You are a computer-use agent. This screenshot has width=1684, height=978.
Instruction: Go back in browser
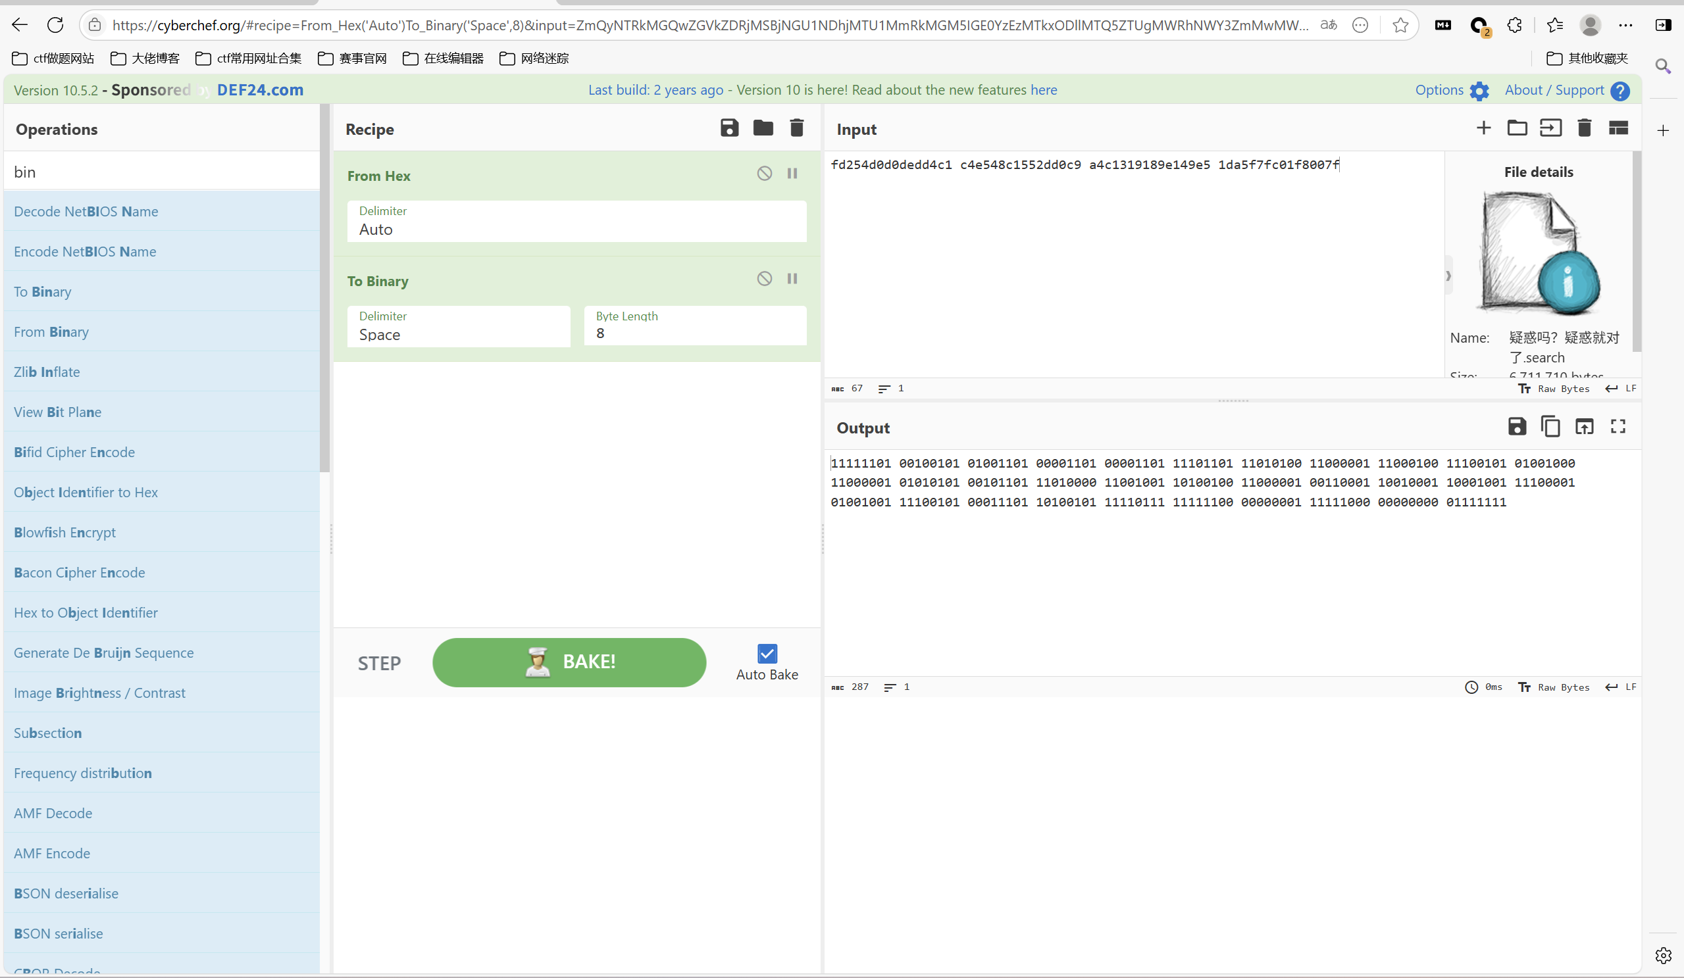(x=20, y=26)
